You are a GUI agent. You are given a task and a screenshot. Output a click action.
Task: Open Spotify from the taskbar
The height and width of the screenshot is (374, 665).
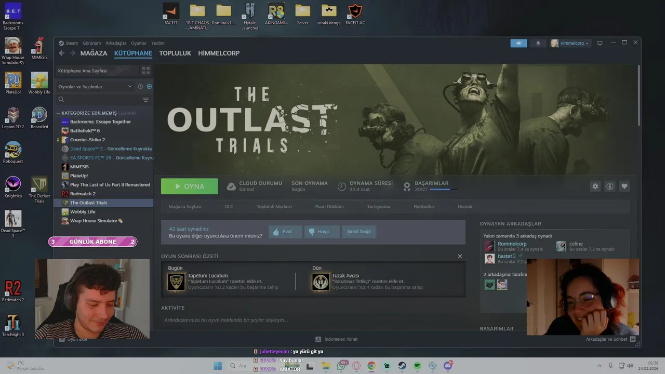417,366
